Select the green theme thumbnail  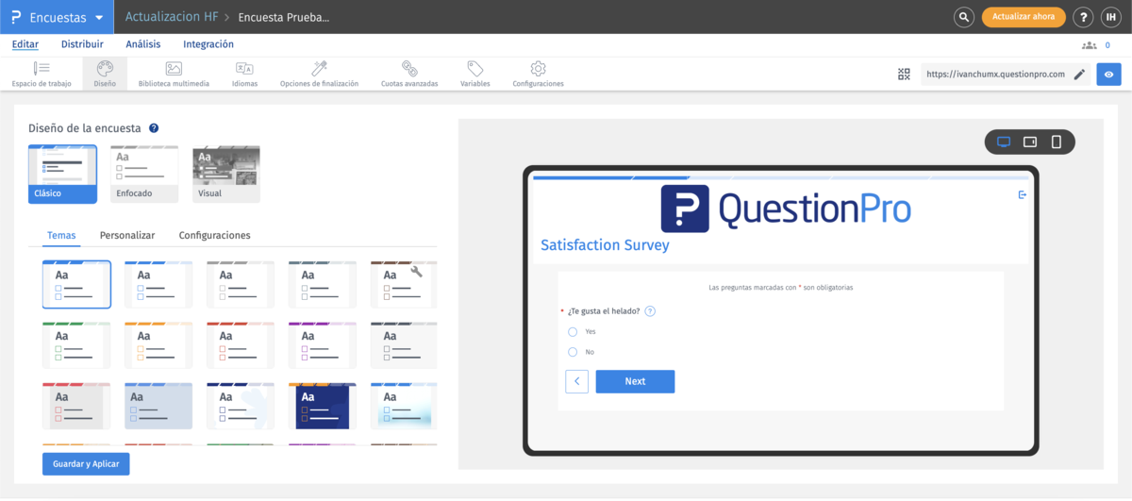point(76,345)
